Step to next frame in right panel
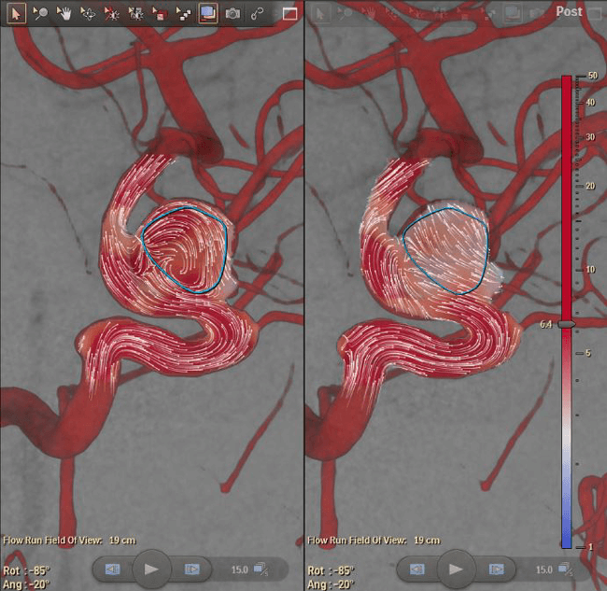607x591 pixels. (496, 569)
